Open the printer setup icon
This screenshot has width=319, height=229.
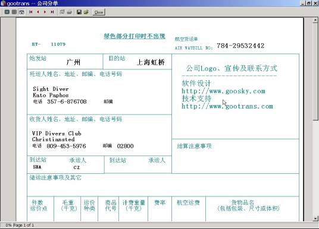tap(62, 12)
